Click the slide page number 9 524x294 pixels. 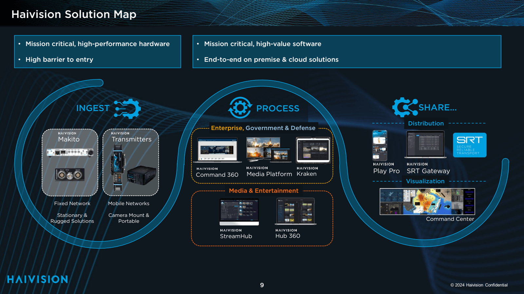262,285
